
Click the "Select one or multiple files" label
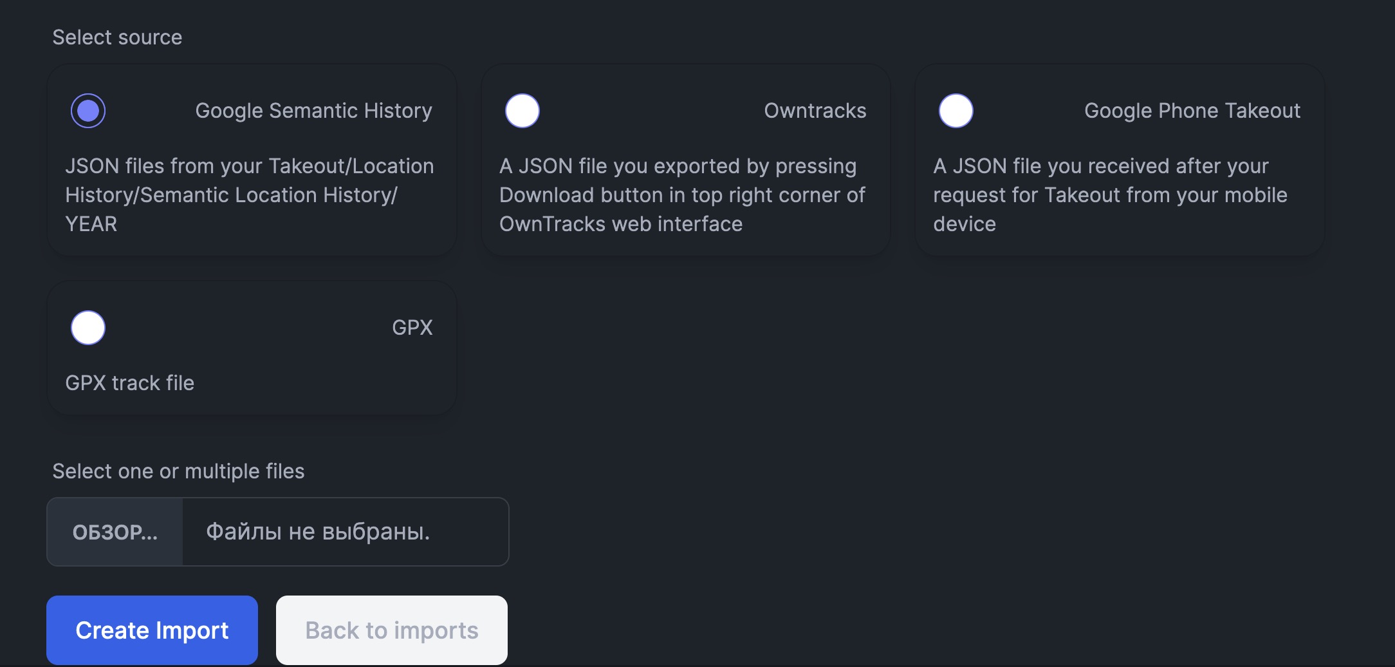178,471
